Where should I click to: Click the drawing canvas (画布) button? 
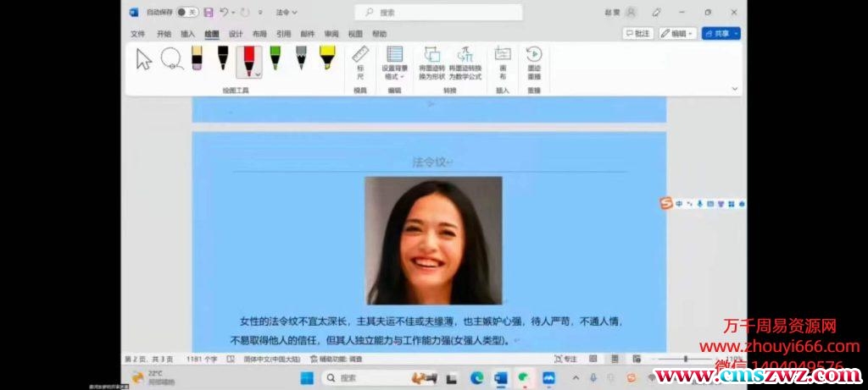pyautogui.click(x=503, y=63)
